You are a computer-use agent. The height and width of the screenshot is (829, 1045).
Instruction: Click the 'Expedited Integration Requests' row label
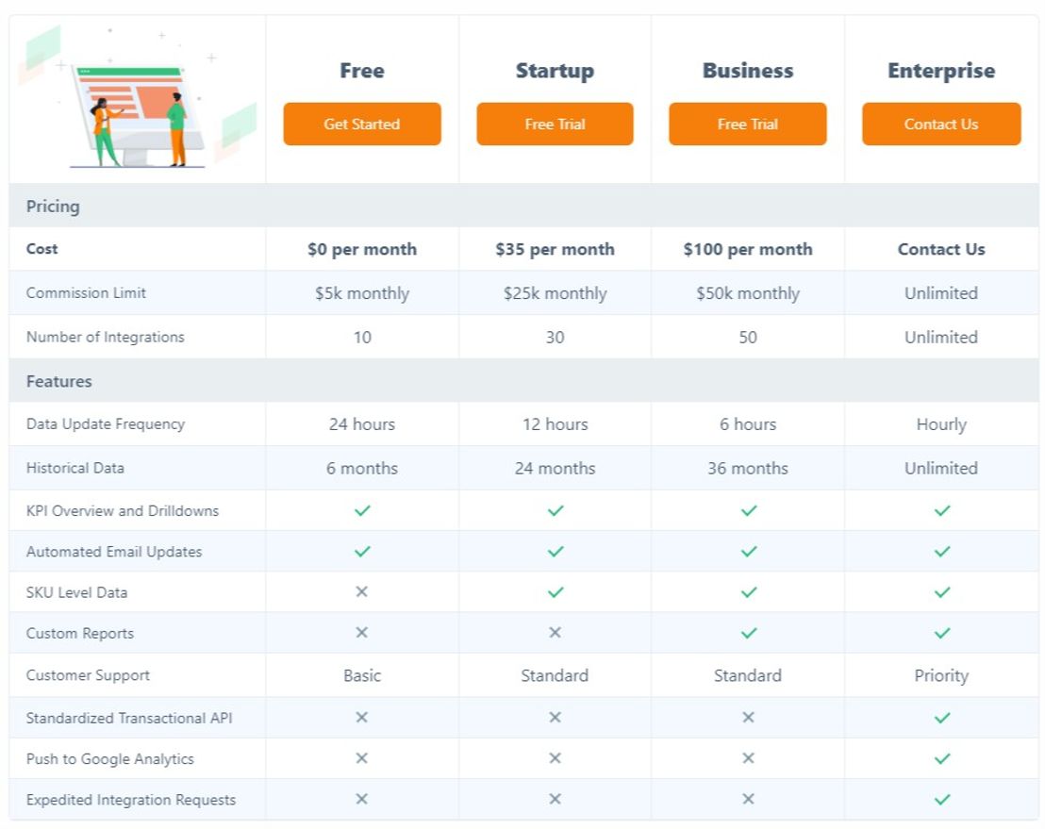[130, 800]
